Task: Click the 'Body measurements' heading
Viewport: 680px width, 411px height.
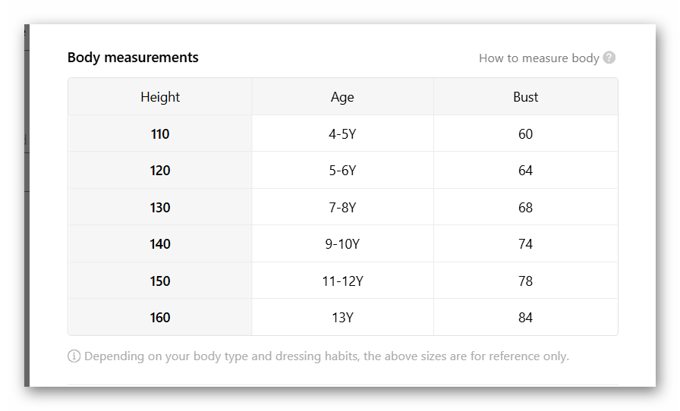Action: (133, 58)
